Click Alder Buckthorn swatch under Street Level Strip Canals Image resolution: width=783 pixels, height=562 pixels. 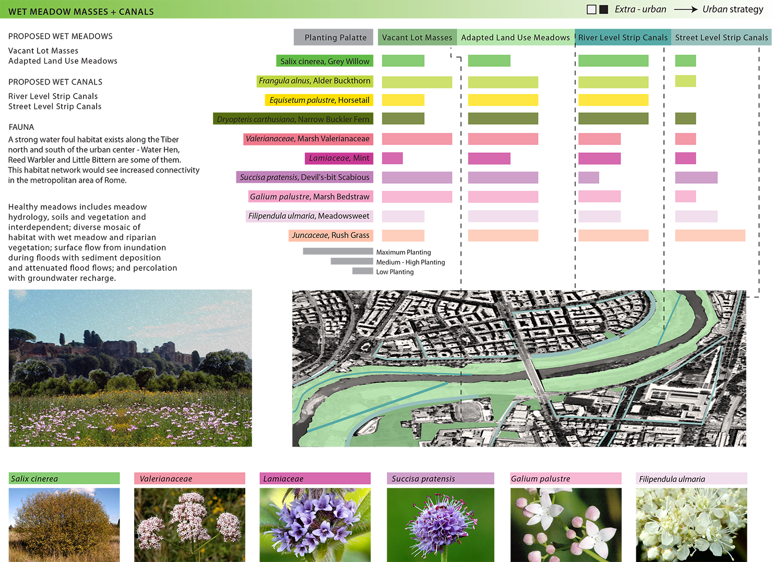point(685,81)
